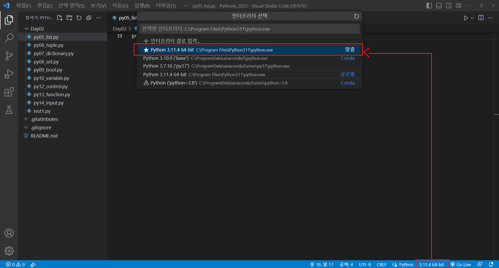Open notifications bell icon

pyautogui.click(x=491, y=264)
